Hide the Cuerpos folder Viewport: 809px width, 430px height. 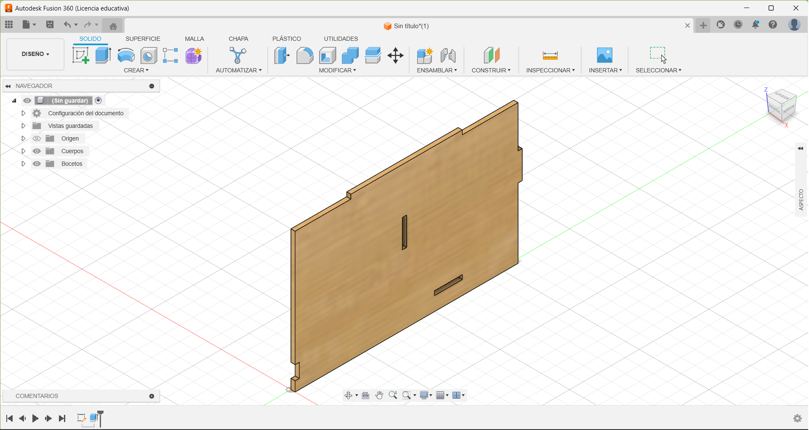click(37, 151)
